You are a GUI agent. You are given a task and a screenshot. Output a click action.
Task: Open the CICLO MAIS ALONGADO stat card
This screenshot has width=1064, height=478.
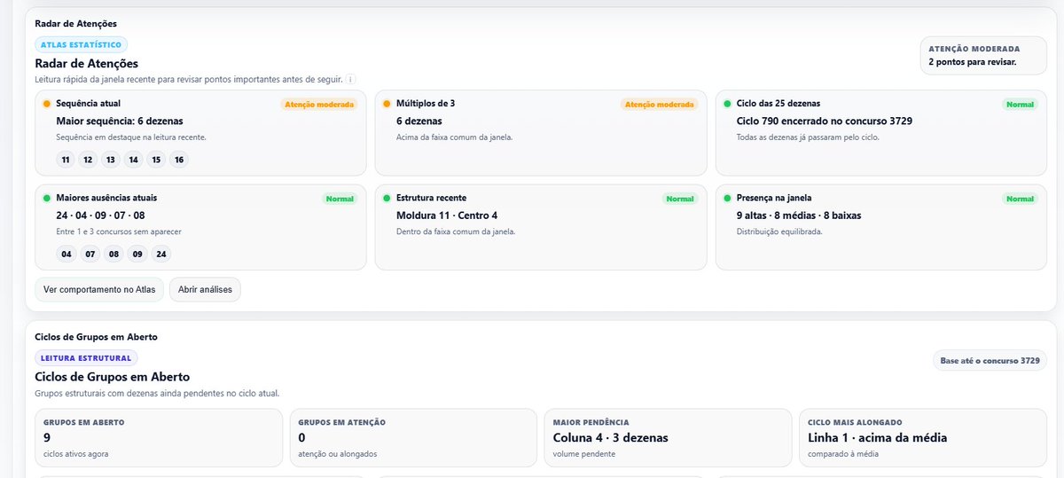(x=923, y=437)
